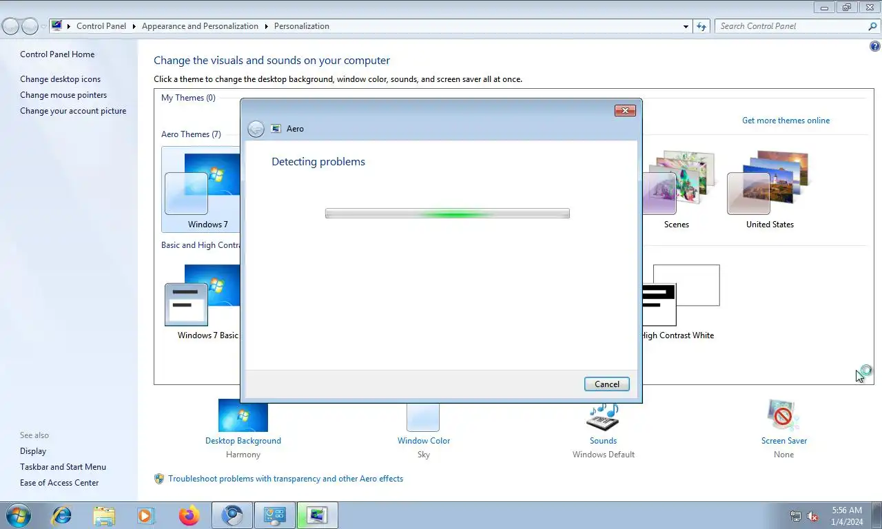Open Change desktop icons

(60, 79)
